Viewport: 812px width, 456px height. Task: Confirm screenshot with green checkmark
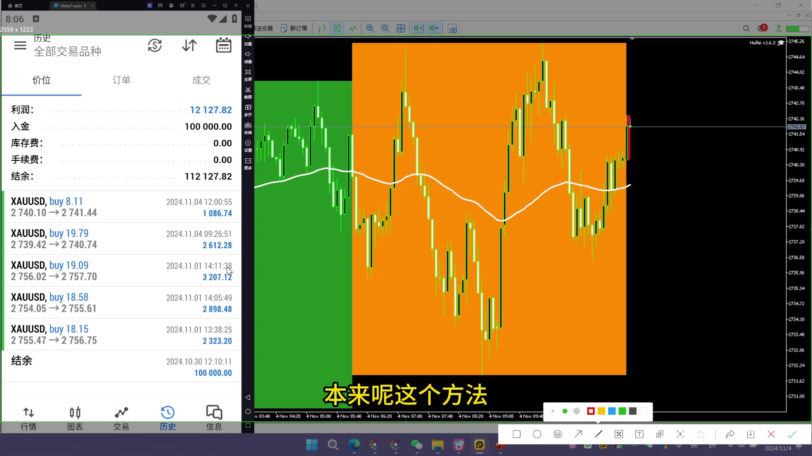point(792,434)
